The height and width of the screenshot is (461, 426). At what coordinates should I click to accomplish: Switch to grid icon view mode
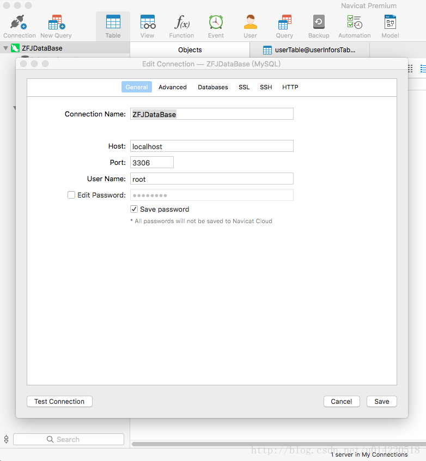(x=410, y=69)
